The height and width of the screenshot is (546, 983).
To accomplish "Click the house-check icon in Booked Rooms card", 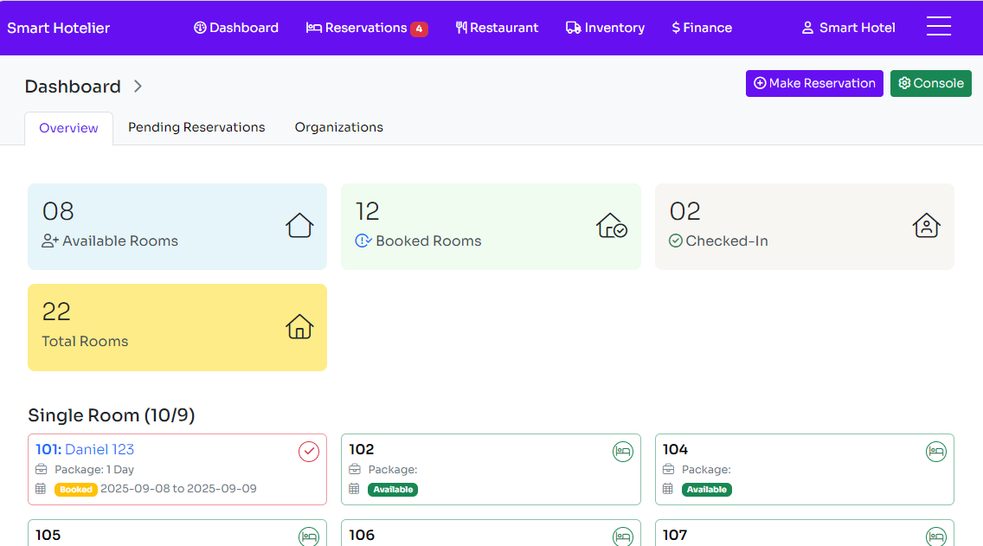I will click(611, 226).
